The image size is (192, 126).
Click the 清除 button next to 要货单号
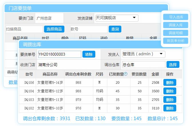(x=89, y=54)
